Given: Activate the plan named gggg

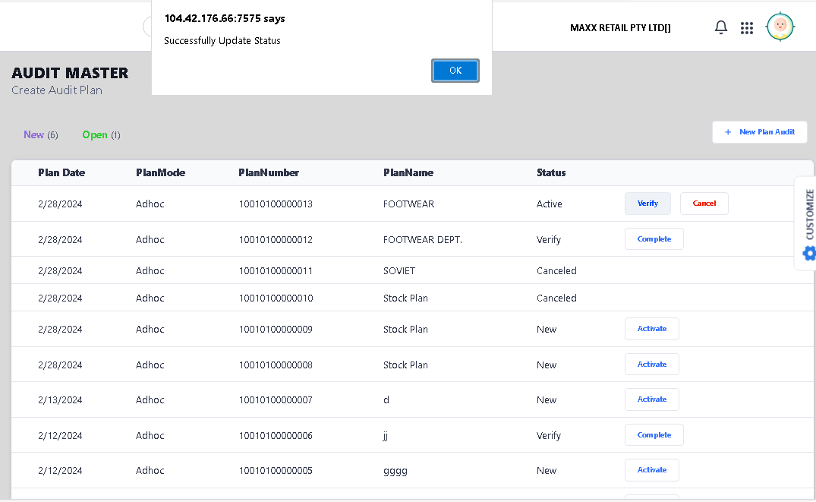Looking at the screenshot, I should 651,470.
